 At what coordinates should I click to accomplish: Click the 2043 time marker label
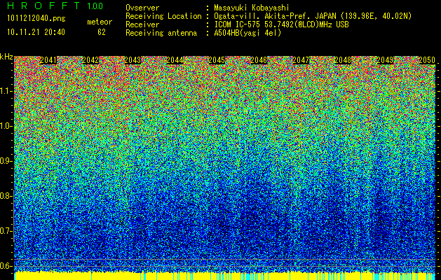133,60
